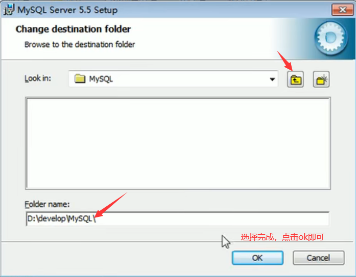The image size is (356, 277).
Task: Confirm the destination with OK
Action: pyautogui.click(x=257, y=258)
